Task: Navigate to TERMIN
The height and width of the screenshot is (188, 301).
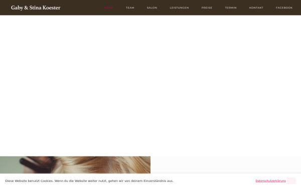Action: [x=231, y=8]
